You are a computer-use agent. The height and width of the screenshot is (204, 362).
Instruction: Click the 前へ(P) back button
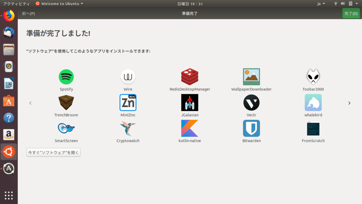(x=28, y=13)
